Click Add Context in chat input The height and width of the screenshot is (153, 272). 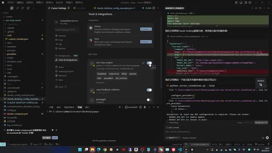(x=172, y=127)
